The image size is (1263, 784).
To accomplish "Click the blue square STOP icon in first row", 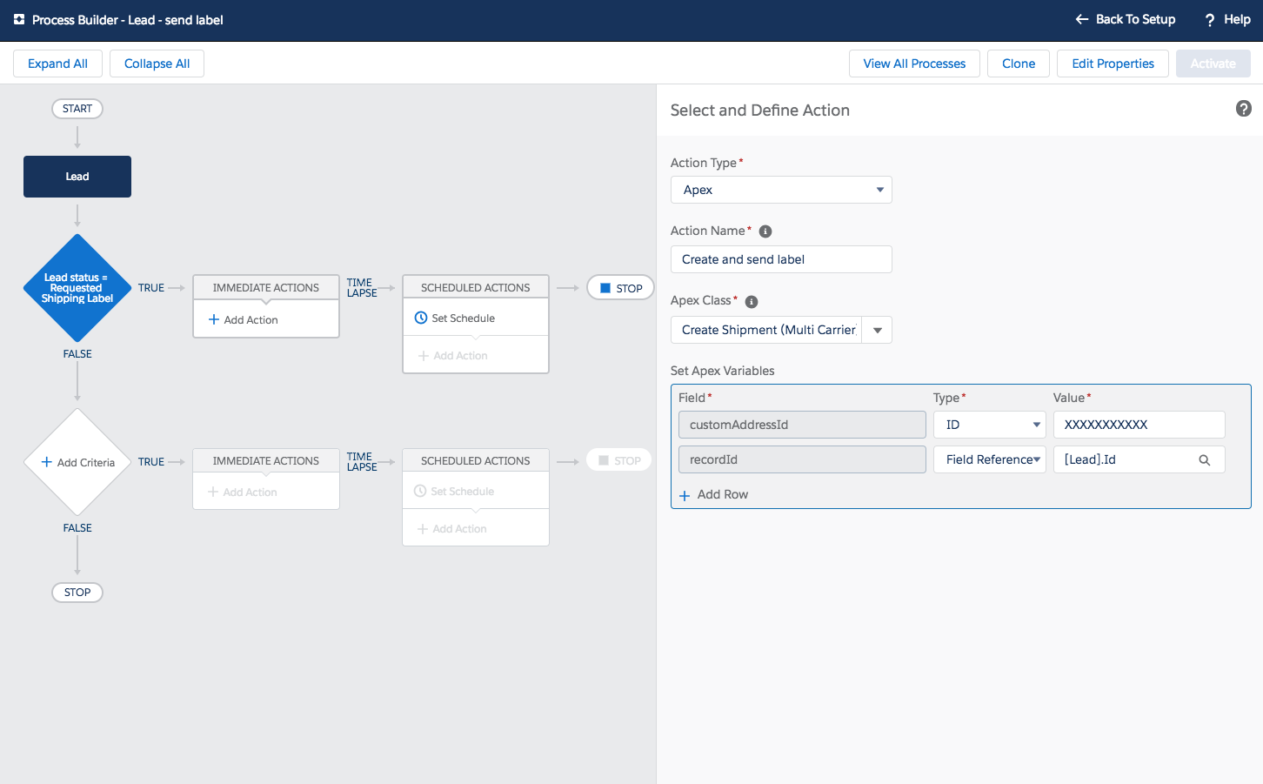I will click(605, 288).
